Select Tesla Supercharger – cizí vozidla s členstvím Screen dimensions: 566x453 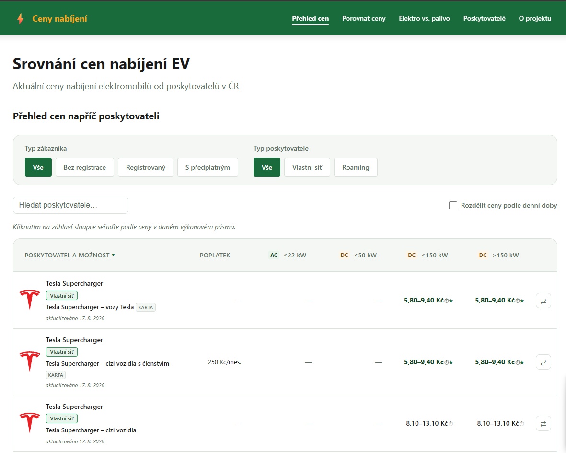[107, 363]
